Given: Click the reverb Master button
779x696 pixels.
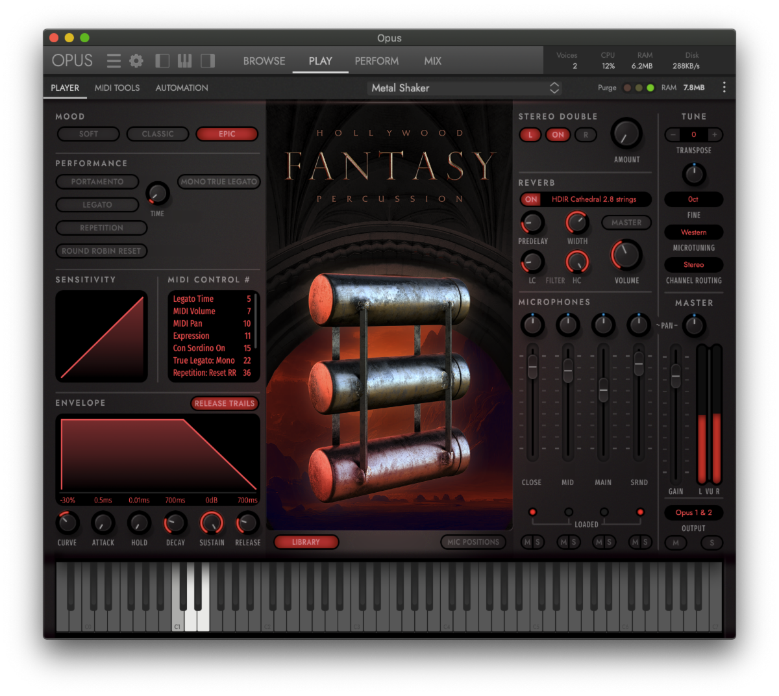Looking at the screenshot, I should pos(626,223).
